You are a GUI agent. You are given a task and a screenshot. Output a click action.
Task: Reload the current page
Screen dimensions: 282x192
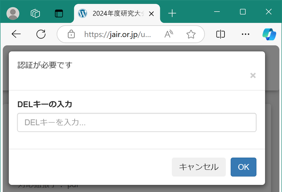click(x=41, y=34)
